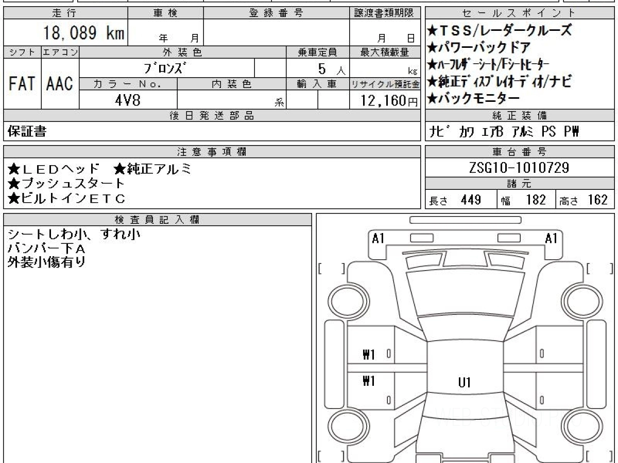618x463 pixels.
Task: Select inspector note バンパー下A
Action: (46, 248)
